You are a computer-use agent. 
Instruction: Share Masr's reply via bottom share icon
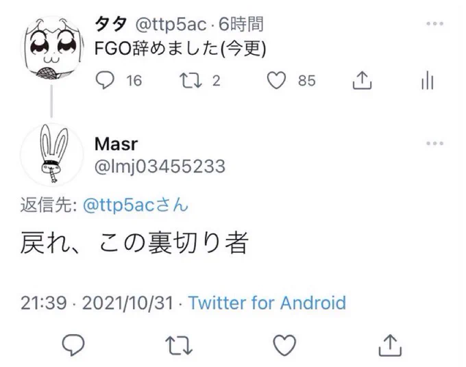(389, 343)
